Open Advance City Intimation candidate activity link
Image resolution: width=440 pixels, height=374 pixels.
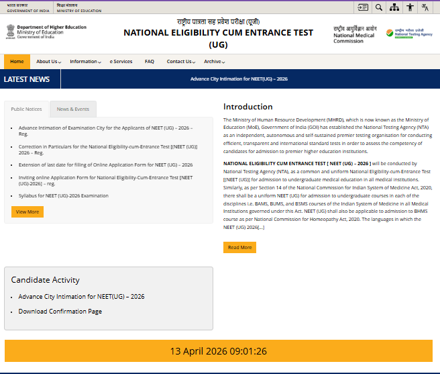point(81,297)
